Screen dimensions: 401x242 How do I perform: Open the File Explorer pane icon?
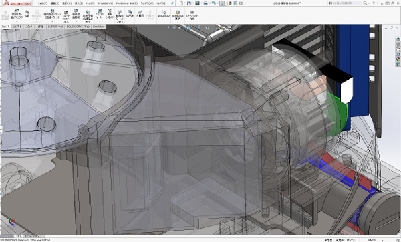click(x=398, y=49)
